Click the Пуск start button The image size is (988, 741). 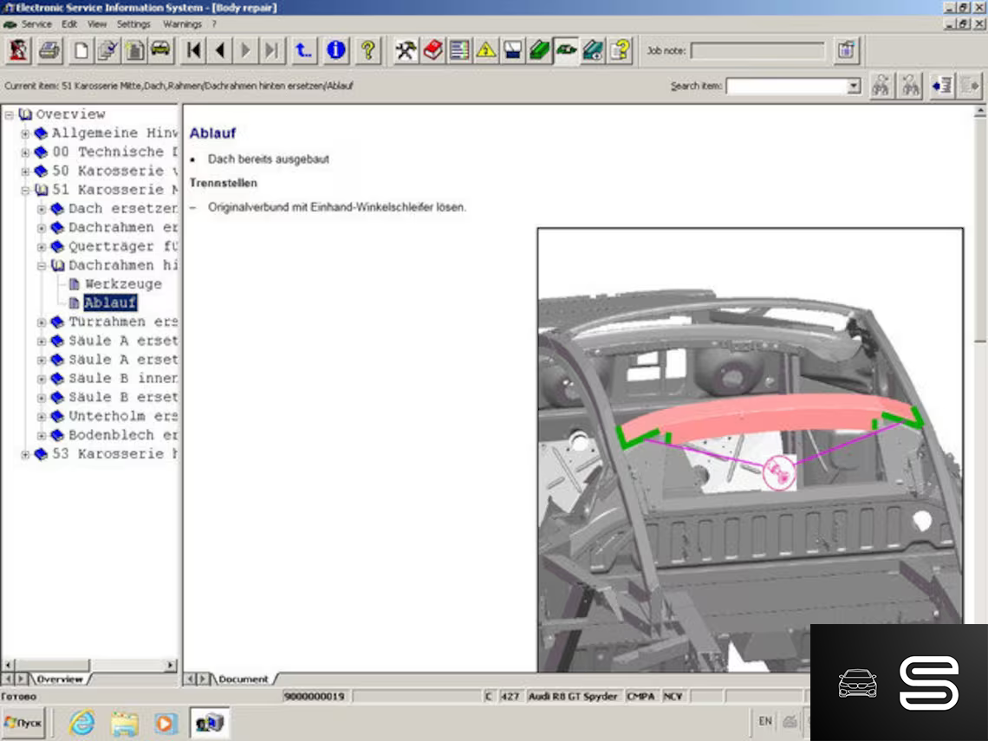click(23, 722)
